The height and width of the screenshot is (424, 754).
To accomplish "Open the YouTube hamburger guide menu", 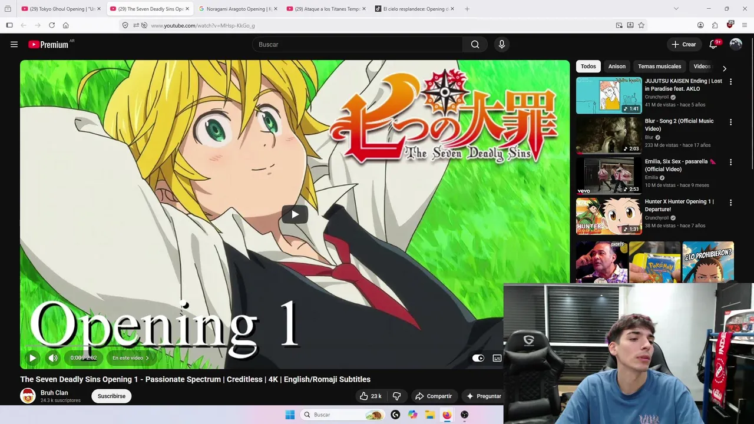I will (14, 44).
